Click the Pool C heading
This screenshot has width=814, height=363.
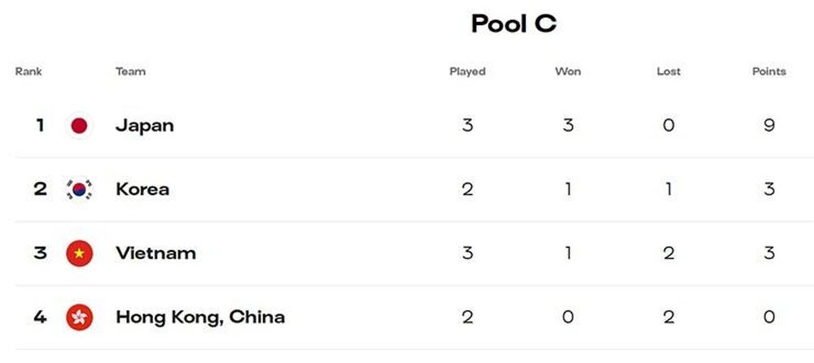point(514,24)
